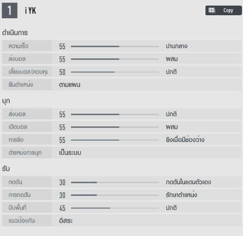The height and width of the screenshot is (236, 243).
Task: Click the การยิง slider bar
Action: (115, 140)
